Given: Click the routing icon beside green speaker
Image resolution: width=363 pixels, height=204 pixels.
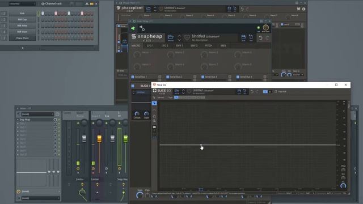Looking at the screenshot, I should pyautogui.click(x=142, y=28).
